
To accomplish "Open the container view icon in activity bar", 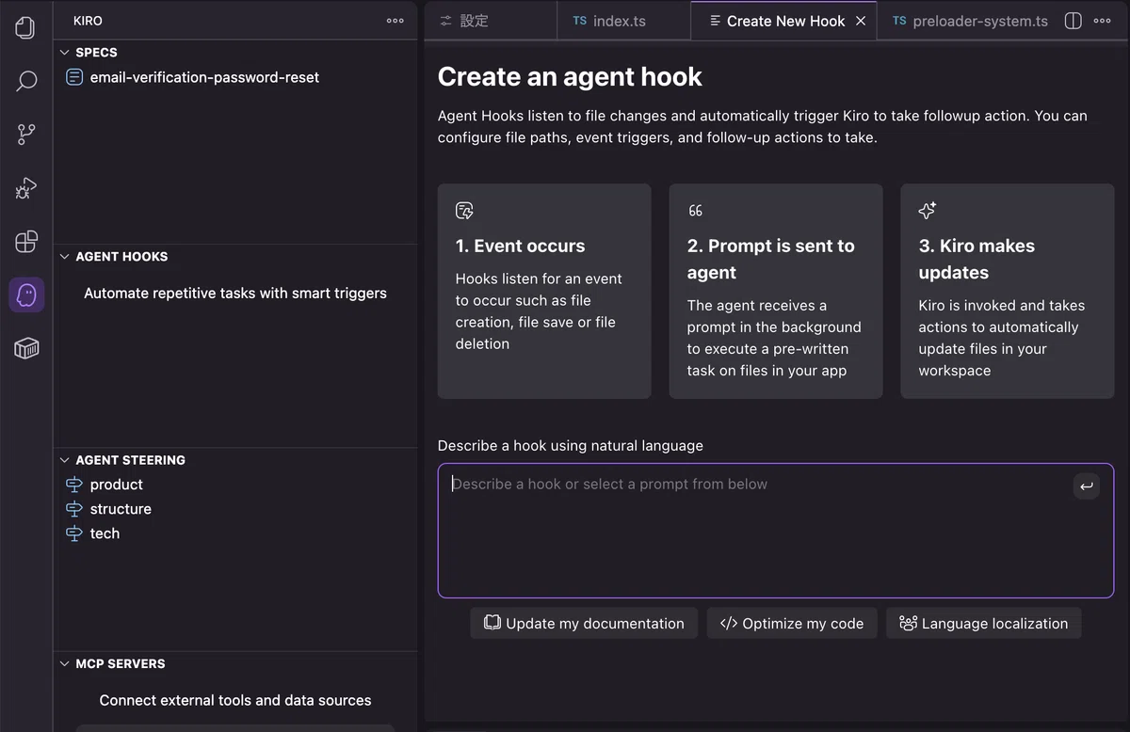I will tap(26, 349).
